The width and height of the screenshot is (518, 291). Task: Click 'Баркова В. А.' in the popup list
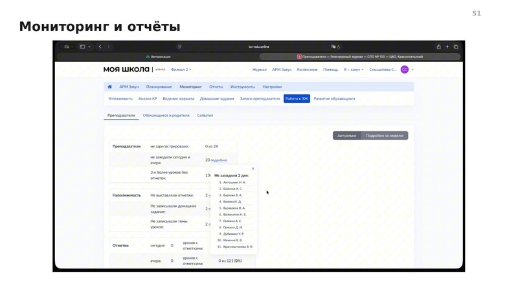232,195
